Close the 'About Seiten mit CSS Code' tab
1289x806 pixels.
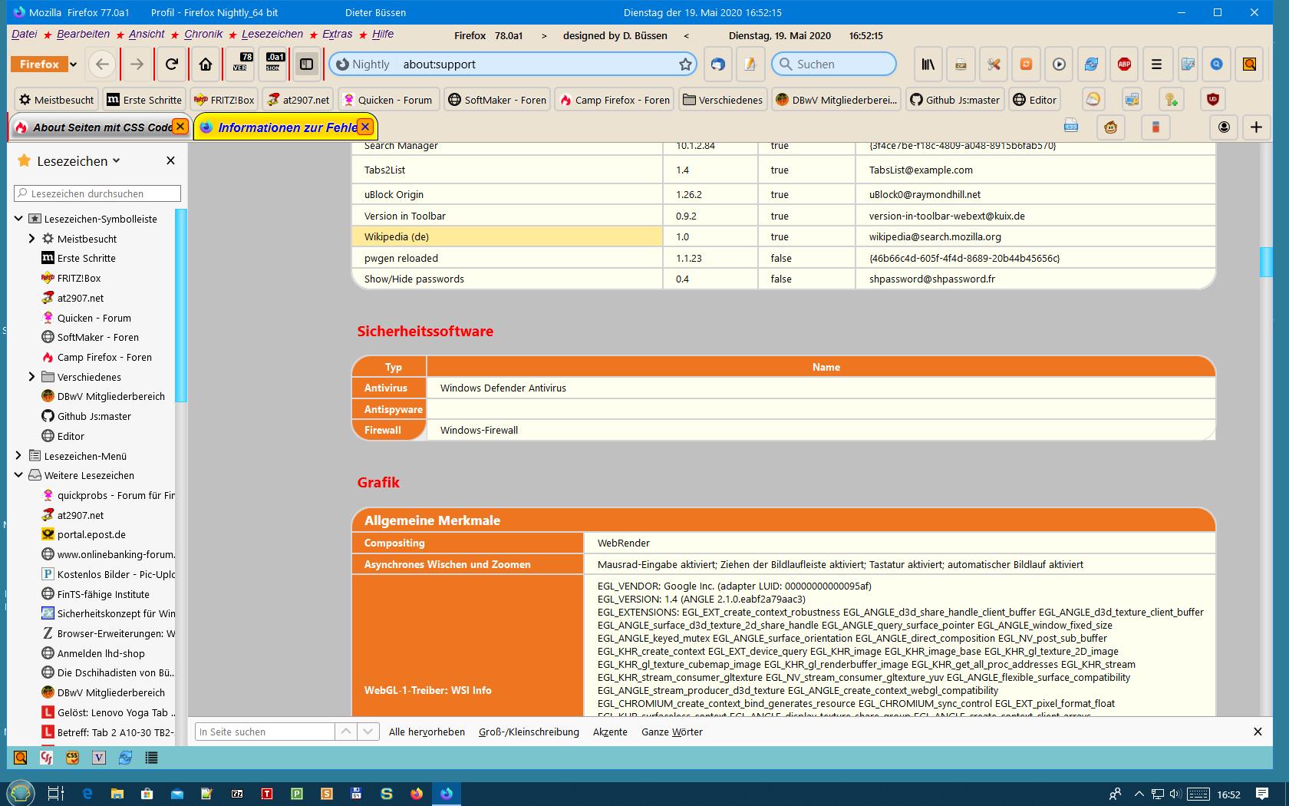pos(180,127)
